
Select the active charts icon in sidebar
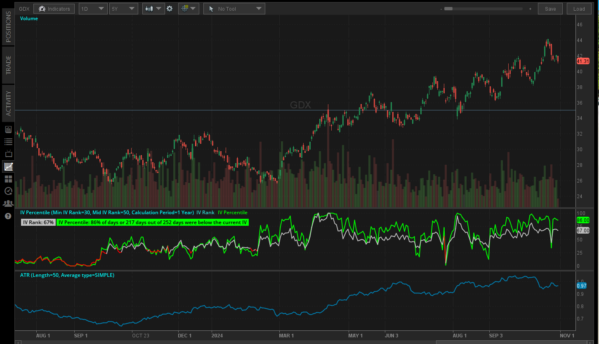(x=8, y=166)
